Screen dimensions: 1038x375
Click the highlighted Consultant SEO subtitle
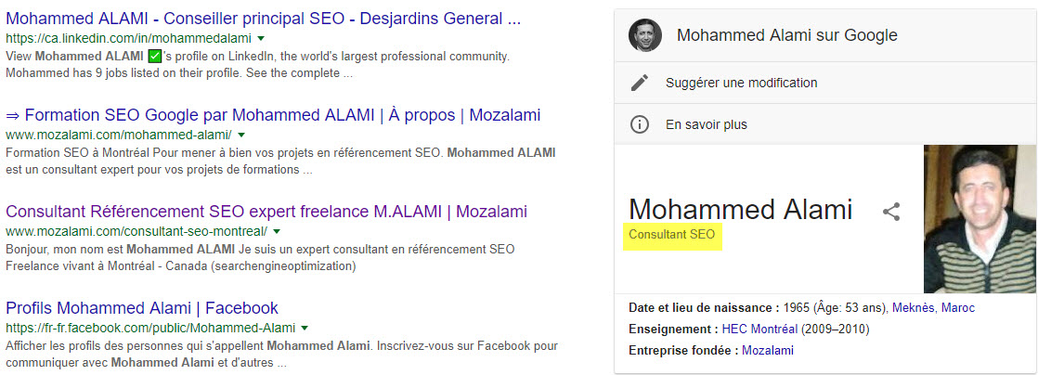tap(672, 235)
